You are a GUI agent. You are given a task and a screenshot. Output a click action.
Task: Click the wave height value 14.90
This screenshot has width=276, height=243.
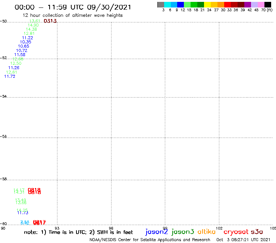33,25
